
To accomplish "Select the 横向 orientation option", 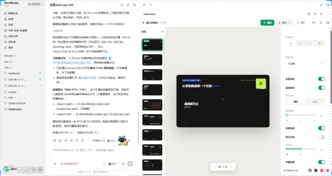I will tap(295, 102).
